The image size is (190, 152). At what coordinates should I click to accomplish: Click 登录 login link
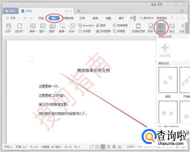[154, 5]
